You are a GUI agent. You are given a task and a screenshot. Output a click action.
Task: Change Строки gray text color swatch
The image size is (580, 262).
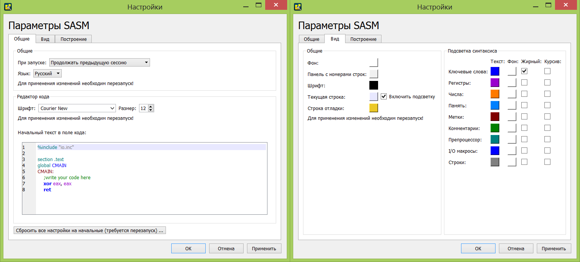(495, 162)
